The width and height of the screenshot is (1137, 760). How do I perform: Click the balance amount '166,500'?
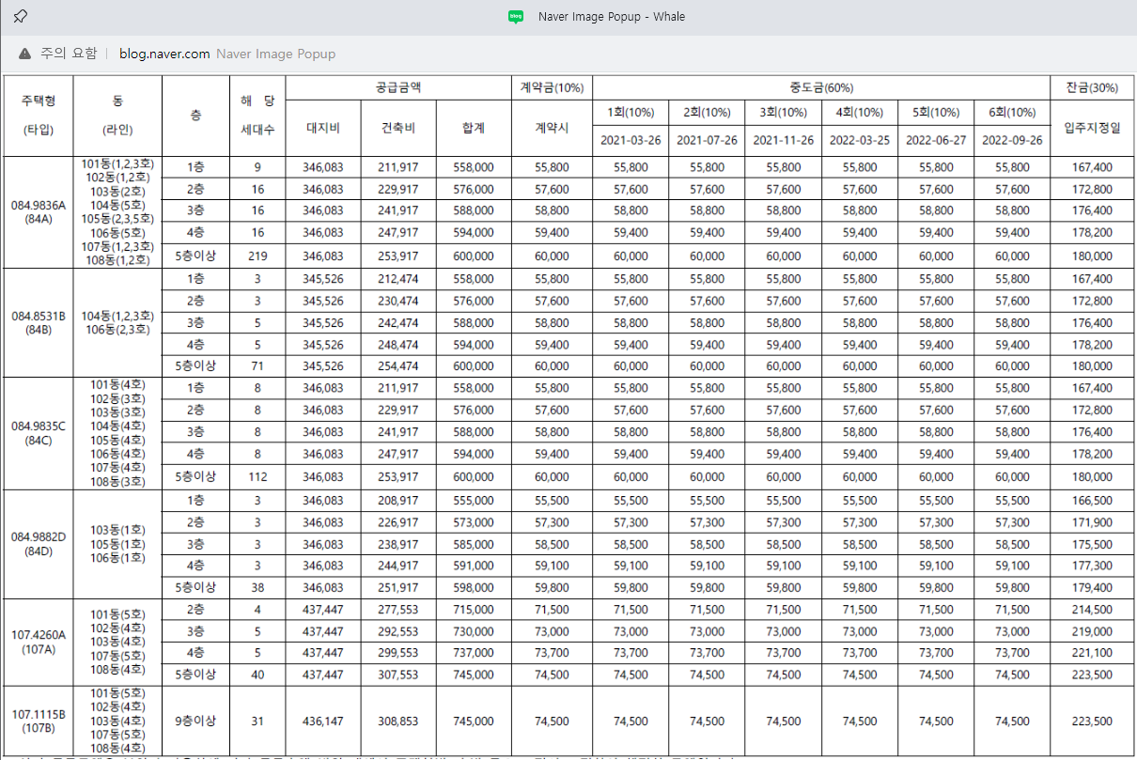[1092, 501]
